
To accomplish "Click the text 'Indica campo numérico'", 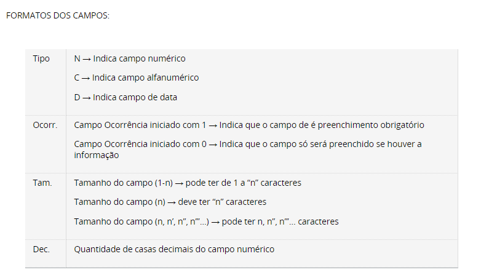I will coord(139,59).
